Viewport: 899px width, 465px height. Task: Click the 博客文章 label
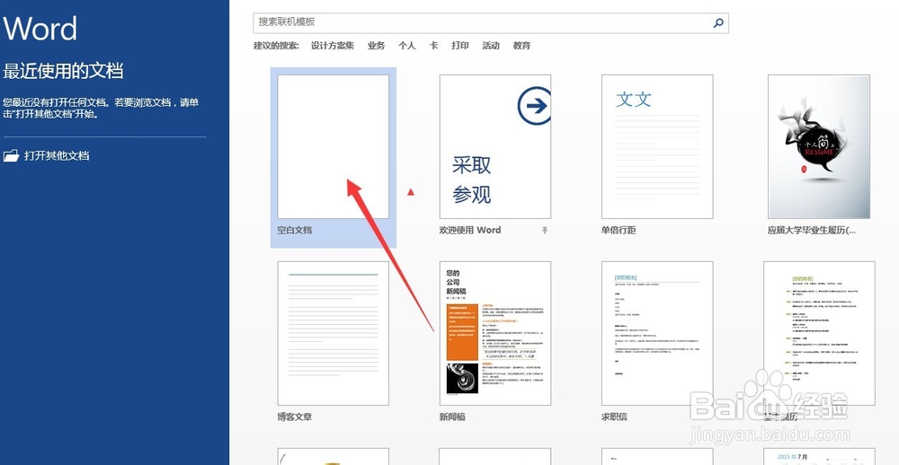tap(295, 417)
